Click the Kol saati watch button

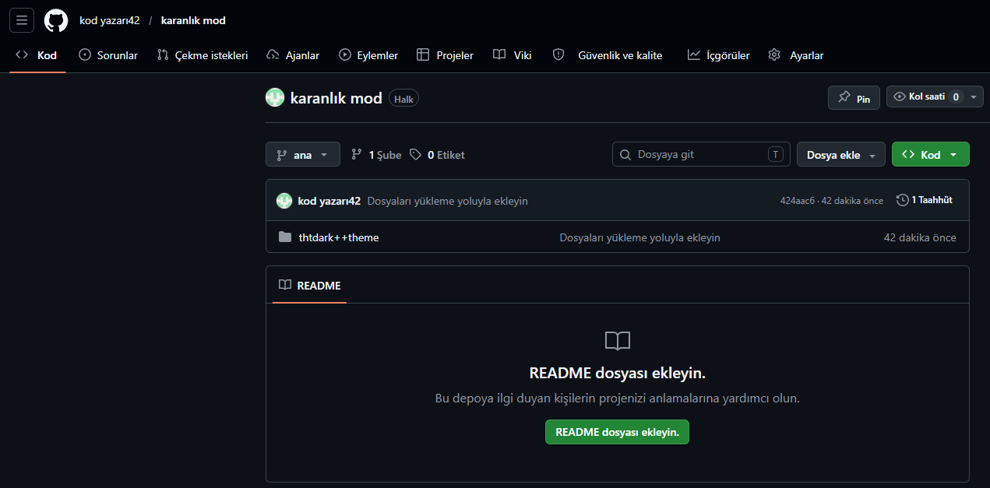click(927, 97)
